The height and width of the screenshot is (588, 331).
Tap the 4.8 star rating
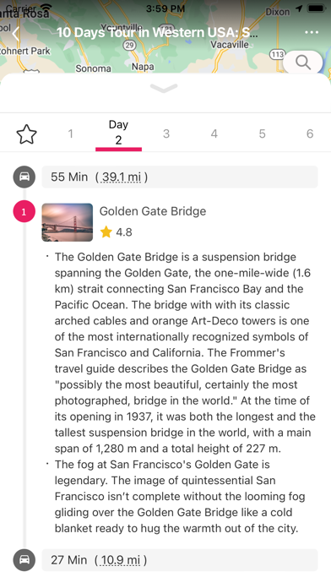pyautogui.click(x=117, y=232)
